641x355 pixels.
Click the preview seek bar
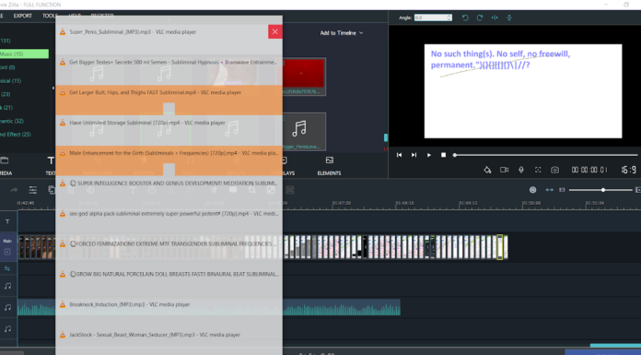[546, 155]
